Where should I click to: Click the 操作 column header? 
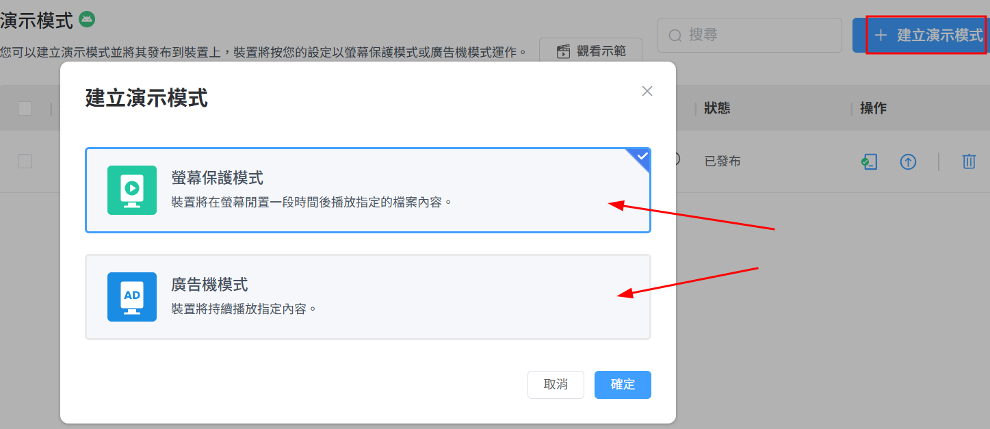tap(873, 108)
